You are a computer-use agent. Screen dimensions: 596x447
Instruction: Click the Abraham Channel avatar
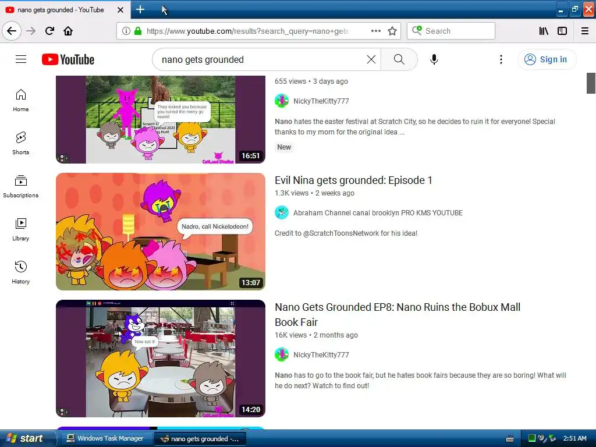(x=282, y=212)
